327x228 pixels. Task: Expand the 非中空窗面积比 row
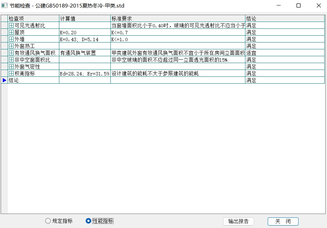pyautogui.click(x=11, y=60)
